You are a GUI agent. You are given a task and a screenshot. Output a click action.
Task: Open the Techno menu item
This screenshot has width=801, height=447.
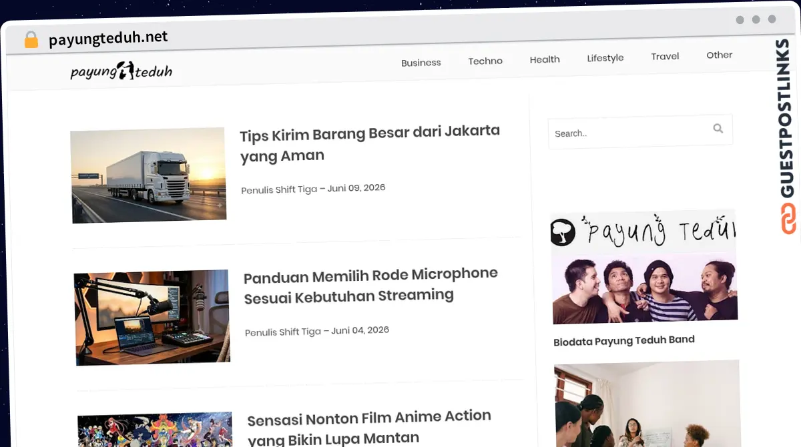pos(485,61)
